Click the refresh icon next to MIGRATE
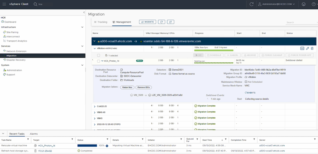The width and height of the screenshot is (318, 154). [162, 22]
